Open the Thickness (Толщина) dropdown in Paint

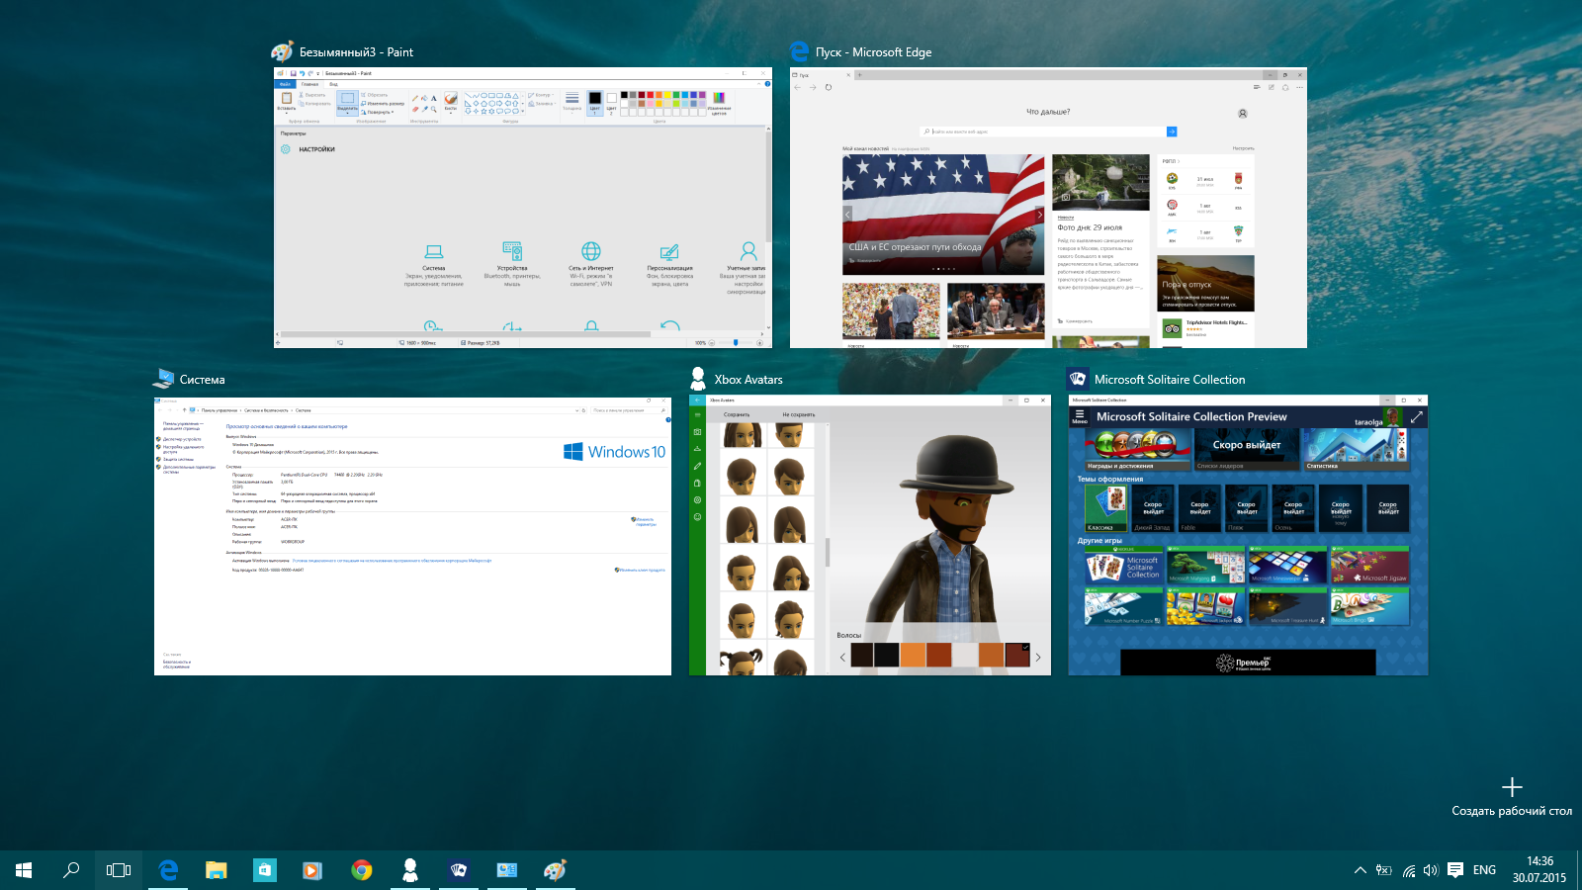pos(571,102)
